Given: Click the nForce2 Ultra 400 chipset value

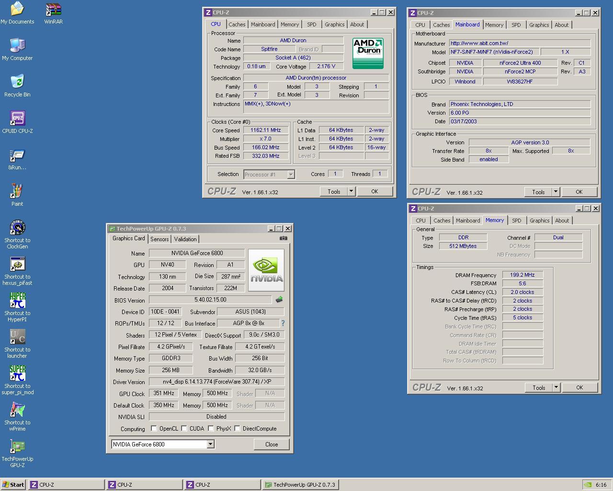Looking at the screenshot, I should pyautogui.click(x=520, y=63).
